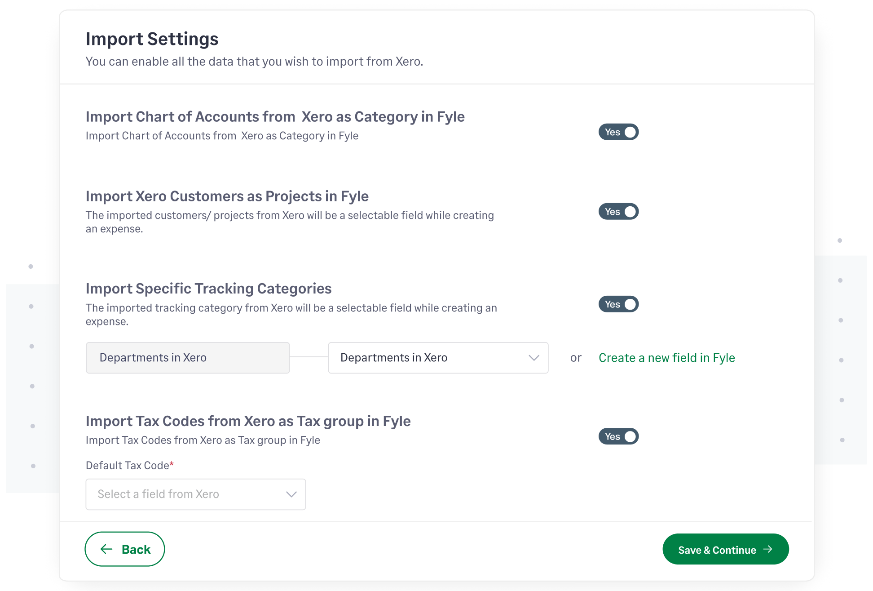Open the Departments in Xero dropdown

tap(438, 358)
